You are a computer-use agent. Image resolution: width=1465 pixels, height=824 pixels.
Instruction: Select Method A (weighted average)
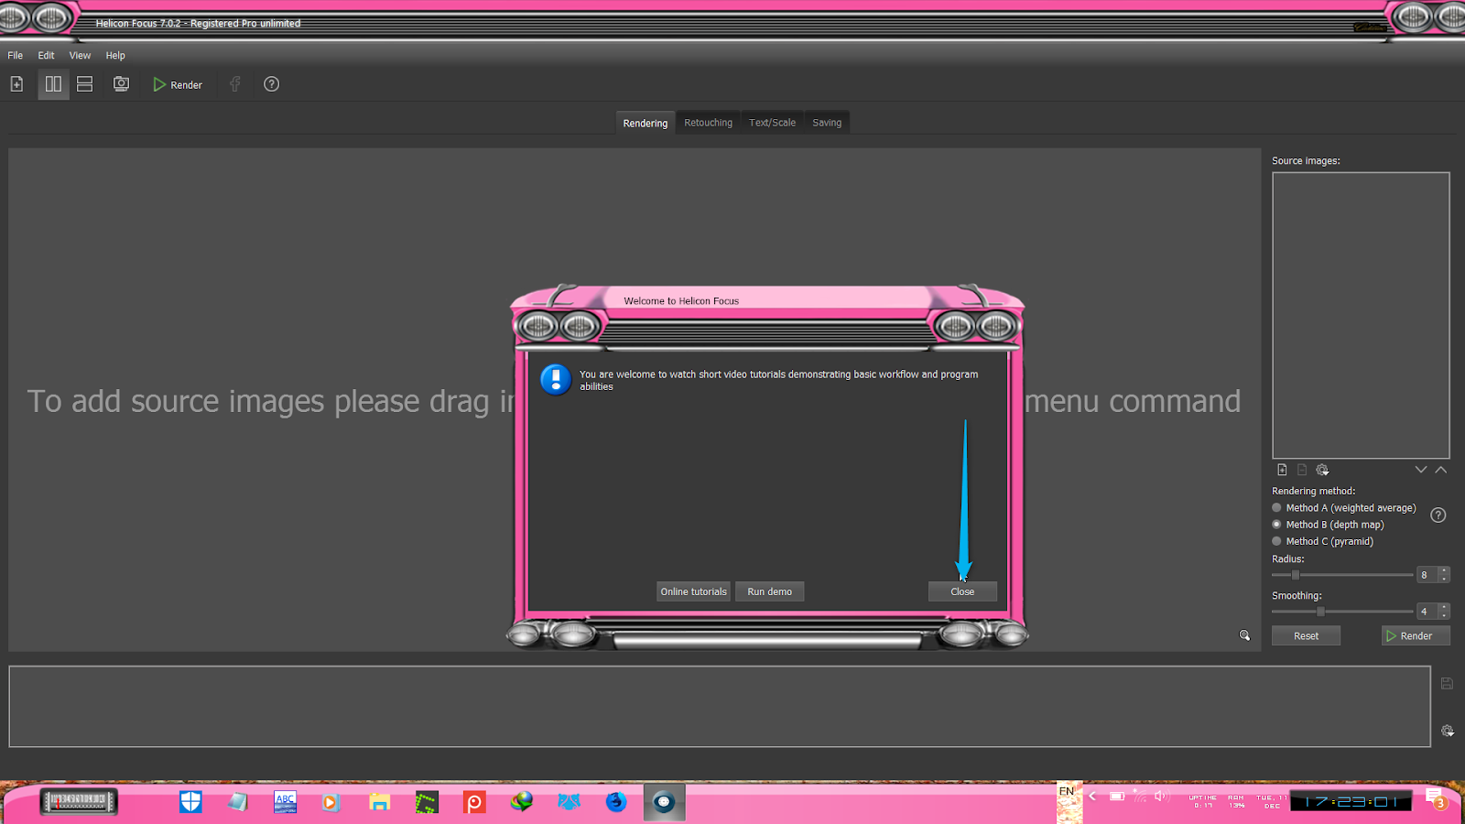coord(1344,508)
